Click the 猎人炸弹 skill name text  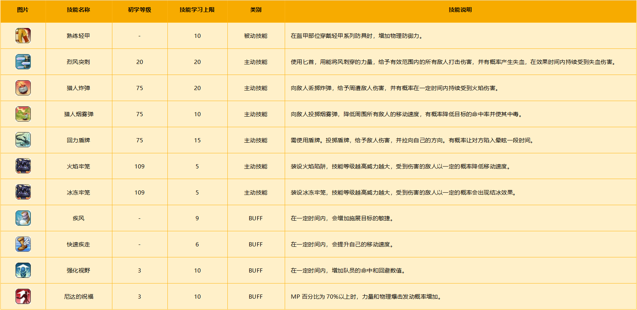pos(79,88)
